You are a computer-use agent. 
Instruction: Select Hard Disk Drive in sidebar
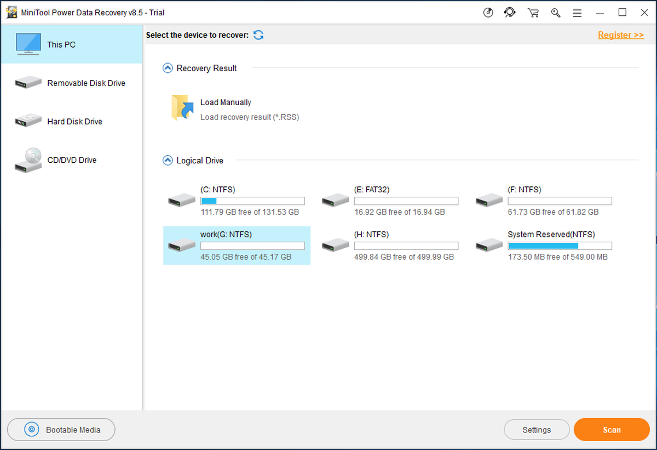72,121
